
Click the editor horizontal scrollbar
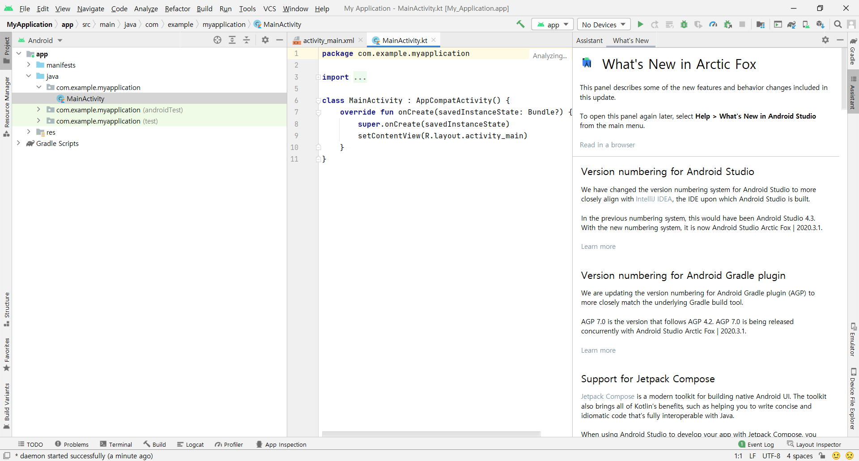click(431, 434)
